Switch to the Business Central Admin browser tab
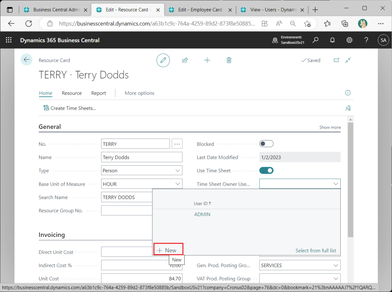This screenshot has height=292, width=392. [55, 10]
